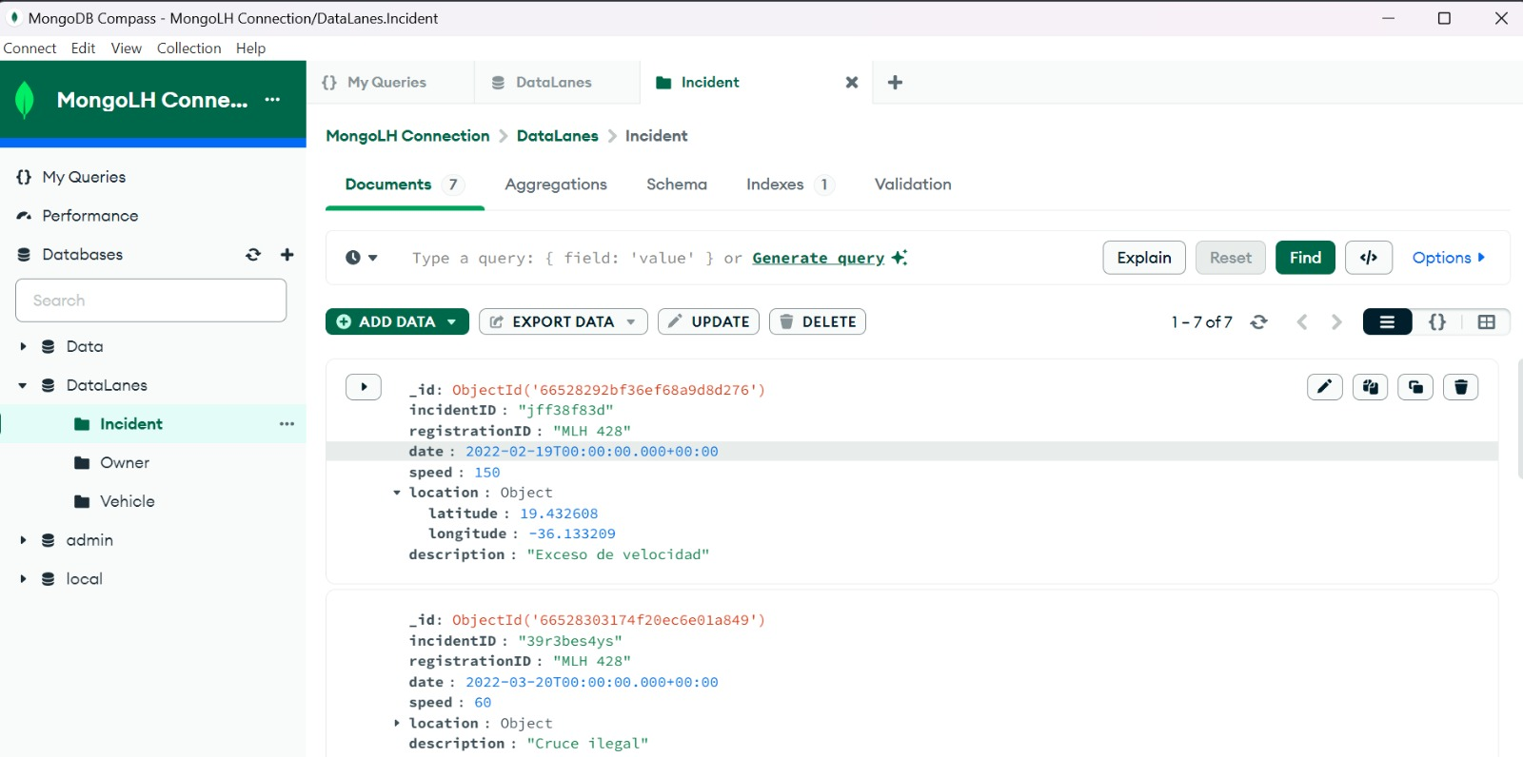
Task: Create a new database with plus icon
Action: 287,255
